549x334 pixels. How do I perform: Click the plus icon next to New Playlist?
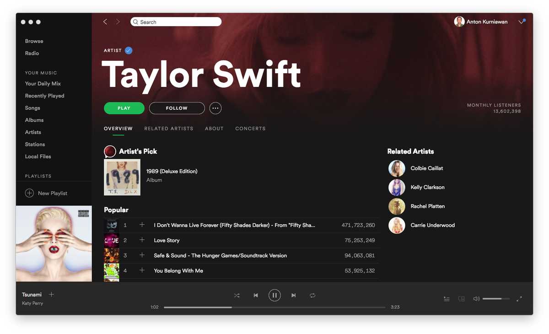pyautogui.click(x=29, y=193)
